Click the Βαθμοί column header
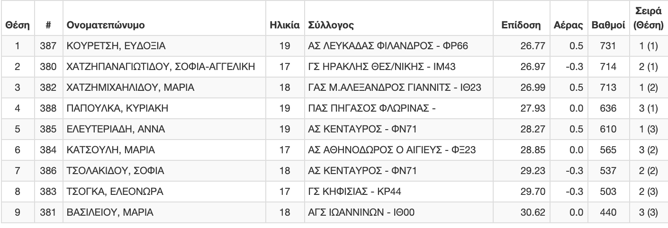 602,25
